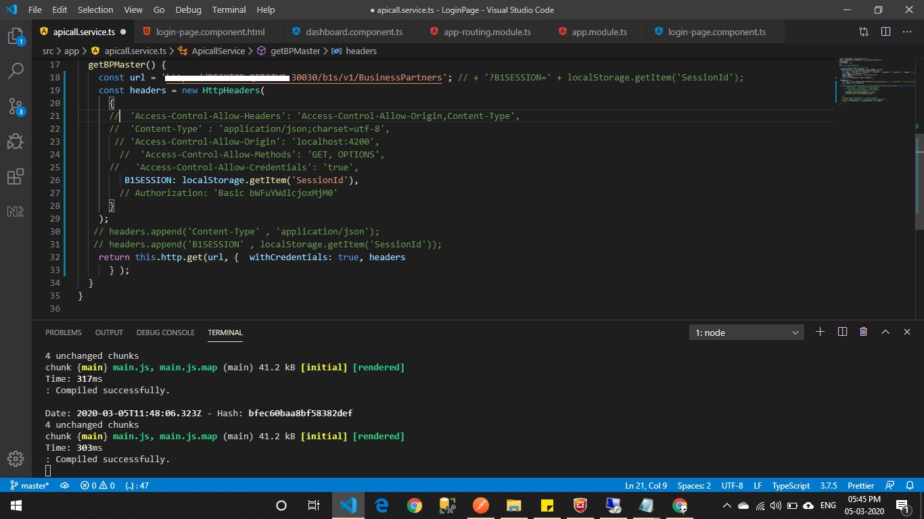This screenshot has width=924, height=519.
Task: Click the master branch indicator
Action: [30, 485]
